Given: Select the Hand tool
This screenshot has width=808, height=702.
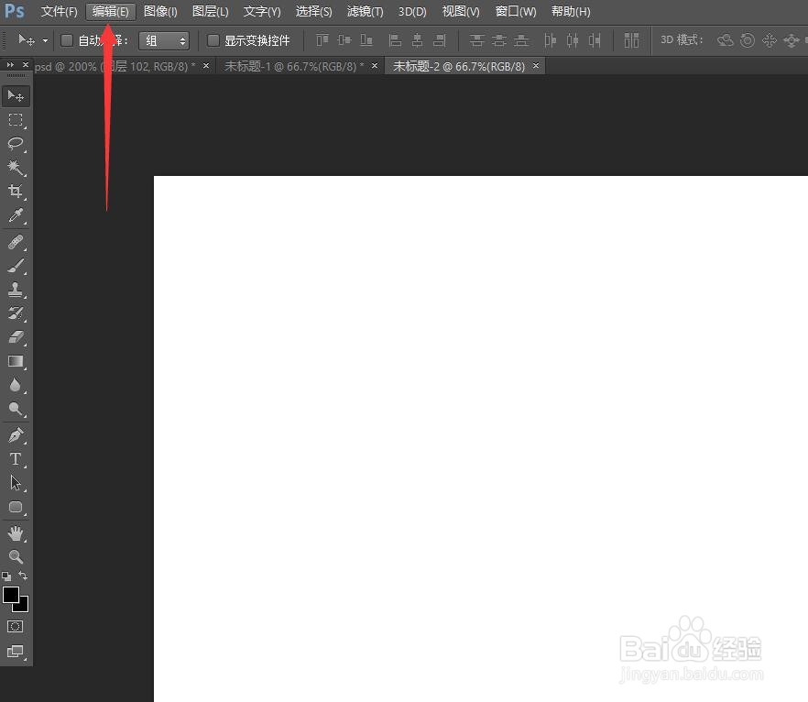Looking at the screenshot, I should 16,533.
